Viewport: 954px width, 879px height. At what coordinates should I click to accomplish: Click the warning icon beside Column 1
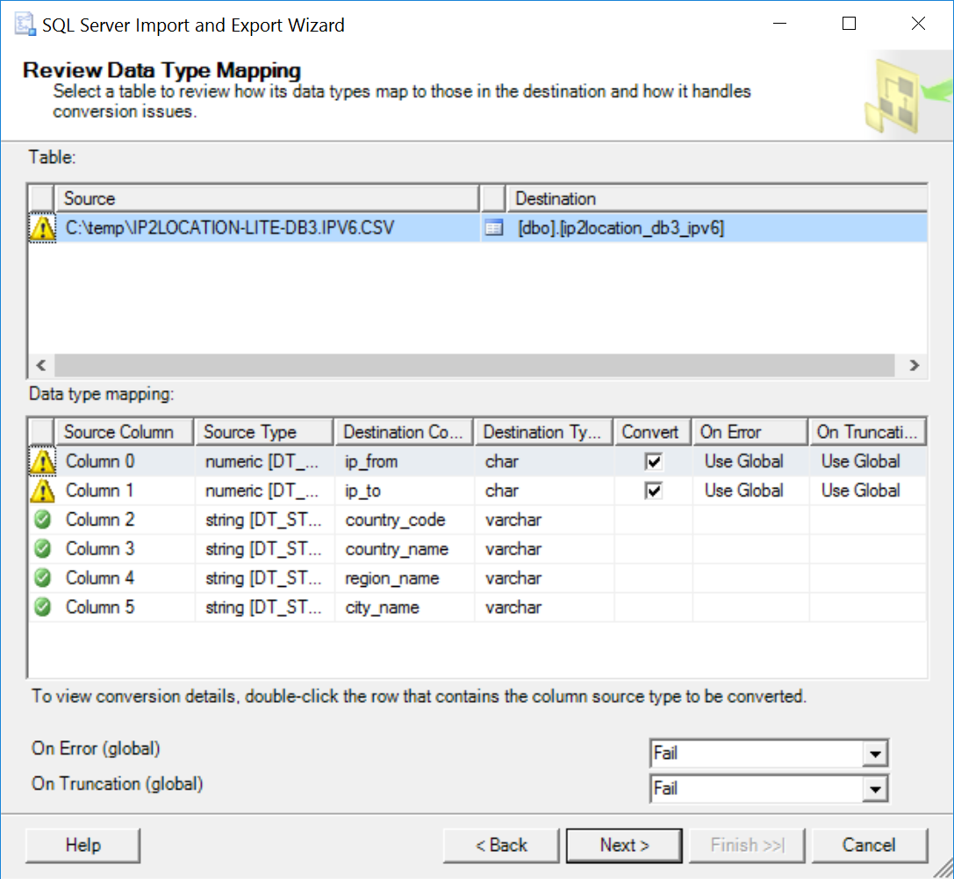42,490
